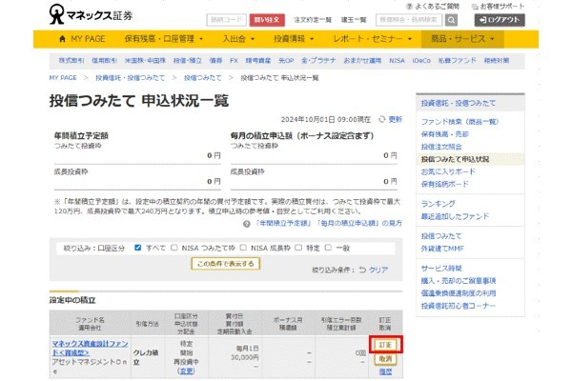The image size is (572, 381).
Task: Open 投資信託初心者コーナー sidebar link
Action: click(459, 306)
